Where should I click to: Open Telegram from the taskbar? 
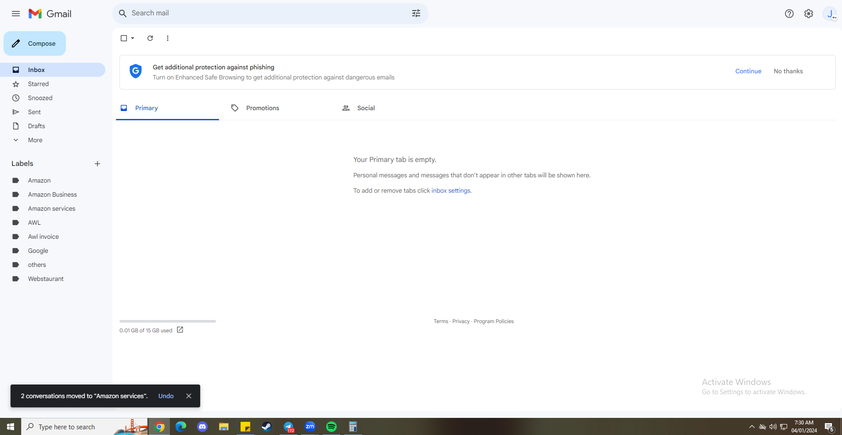(288, 427)
